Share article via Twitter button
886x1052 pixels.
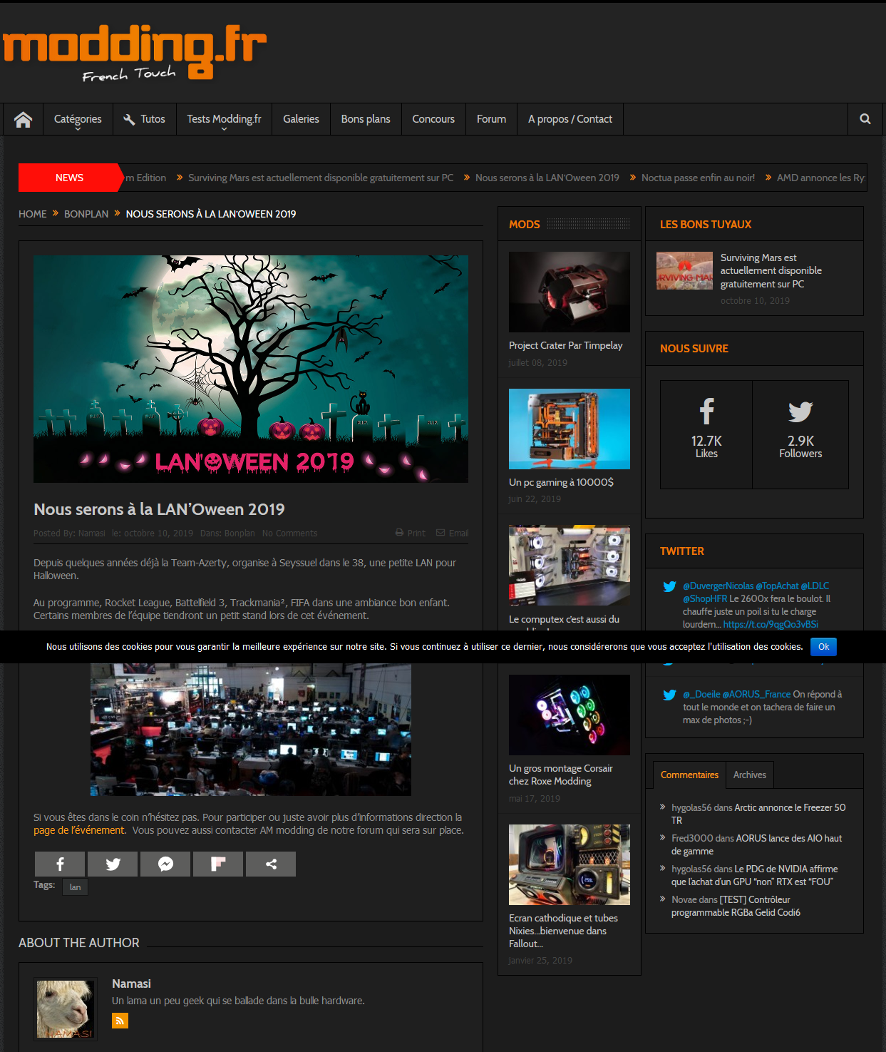click(113, 864)
